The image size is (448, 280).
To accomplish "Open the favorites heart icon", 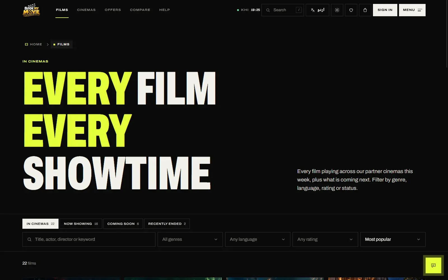I will pyautogui.click(x=351, y=10).
